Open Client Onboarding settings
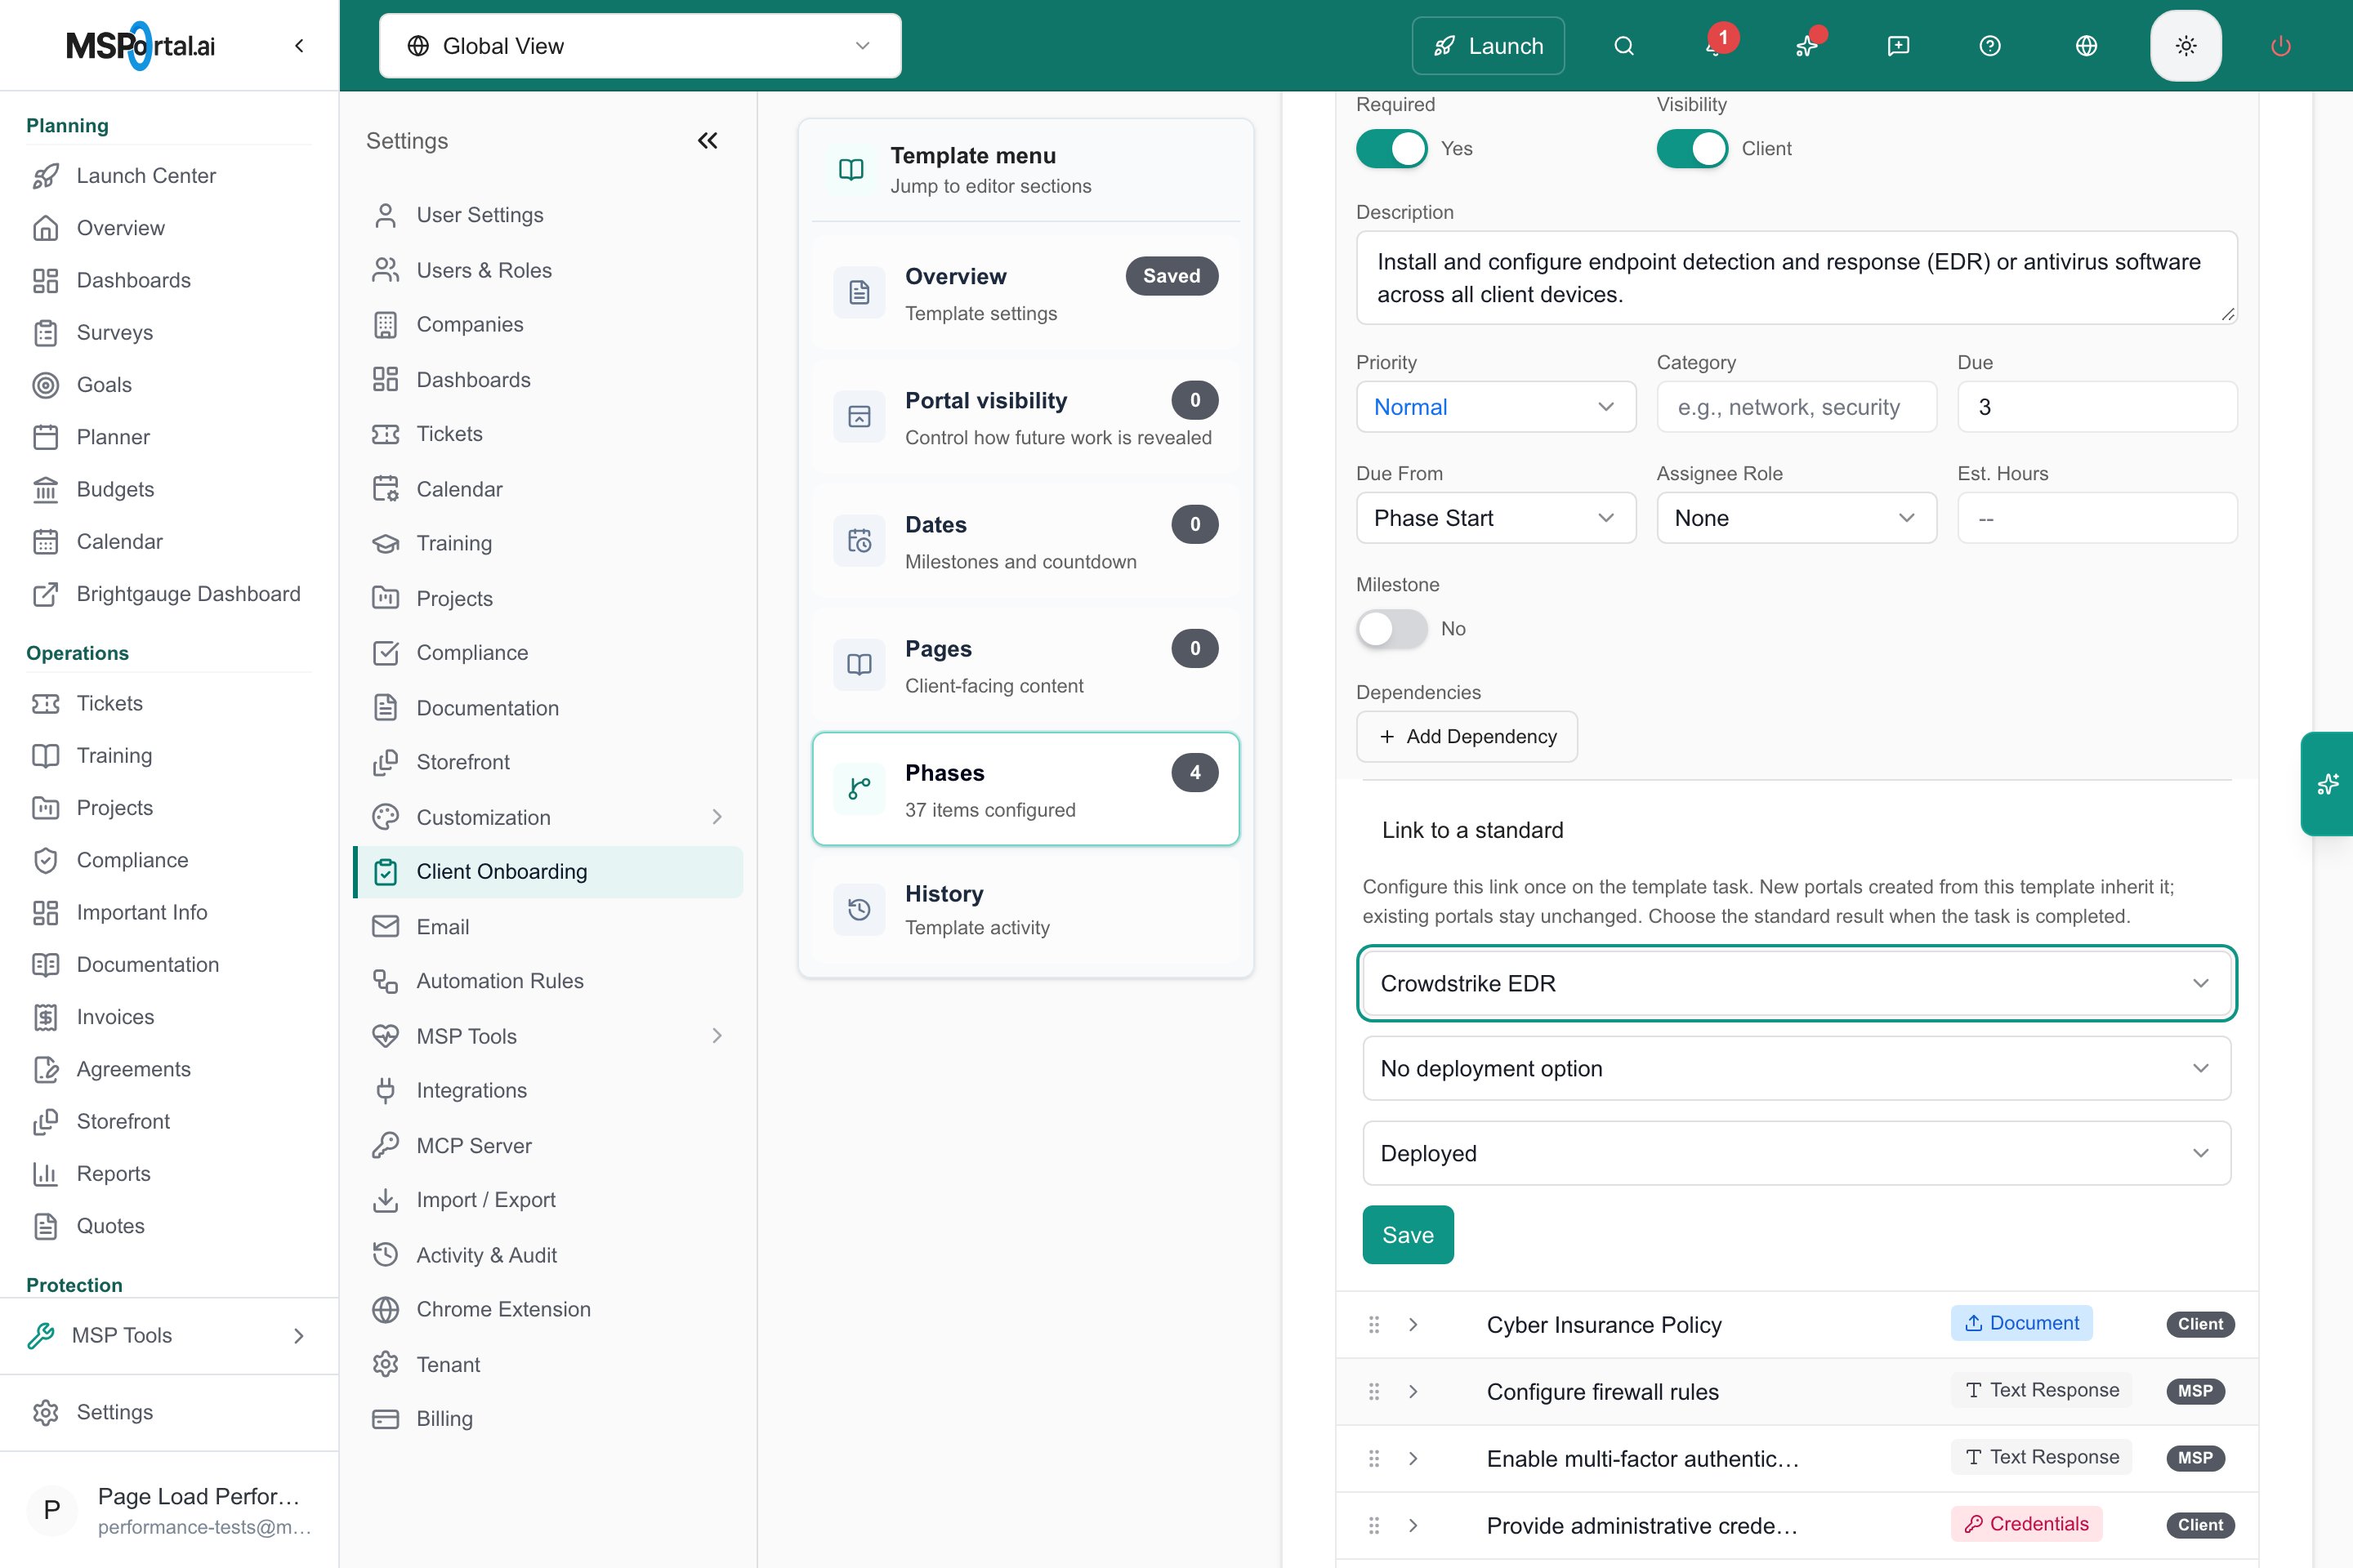This screenshot has width=2353, height=1568. point(548,872)
